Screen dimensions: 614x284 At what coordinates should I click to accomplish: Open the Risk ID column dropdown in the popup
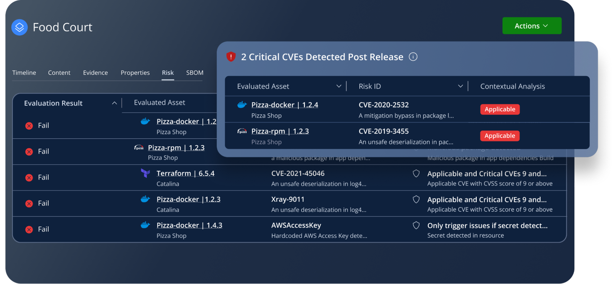coord(460,86)
